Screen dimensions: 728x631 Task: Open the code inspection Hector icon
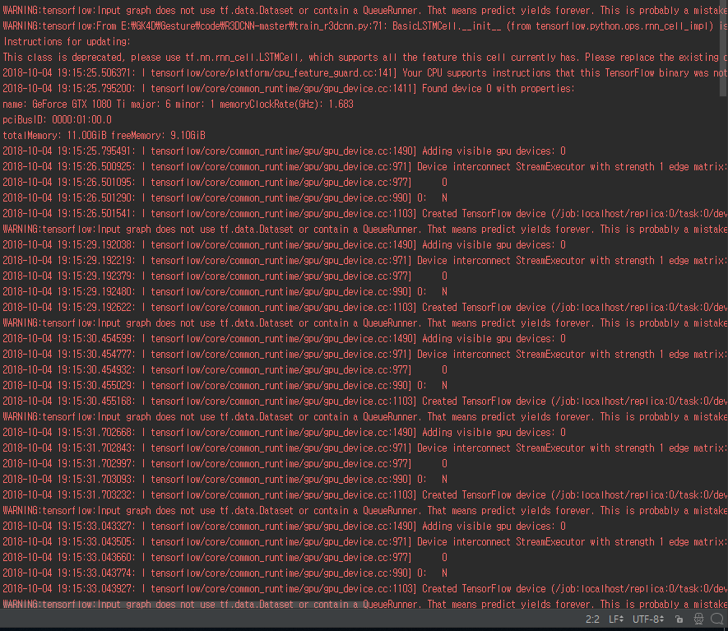698,619
